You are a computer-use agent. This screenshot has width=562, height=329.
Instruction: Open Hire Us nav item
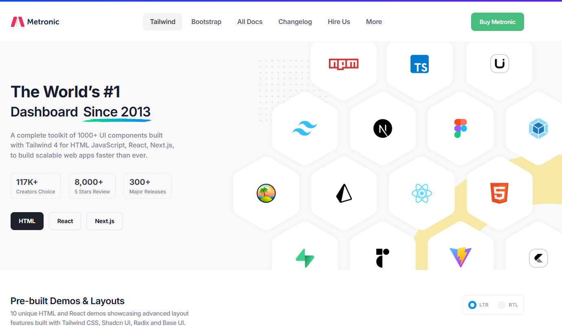click(x=339, y=22)
